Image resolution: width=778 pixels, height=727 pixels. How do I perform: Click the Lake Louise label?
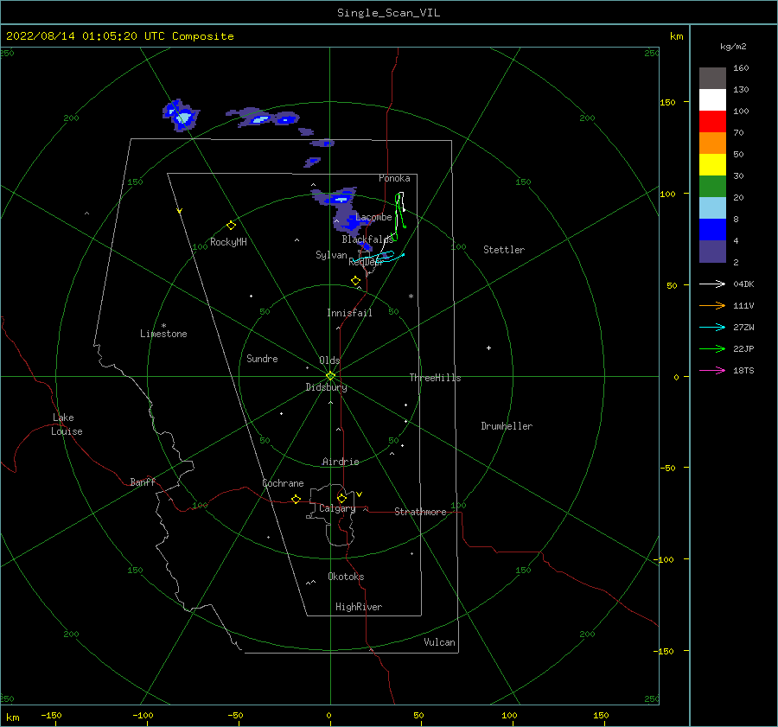67,424
